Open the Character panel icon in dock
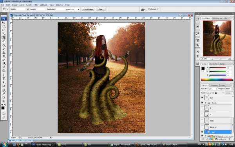This screenshot has width=235, height=147. point(197,52)
